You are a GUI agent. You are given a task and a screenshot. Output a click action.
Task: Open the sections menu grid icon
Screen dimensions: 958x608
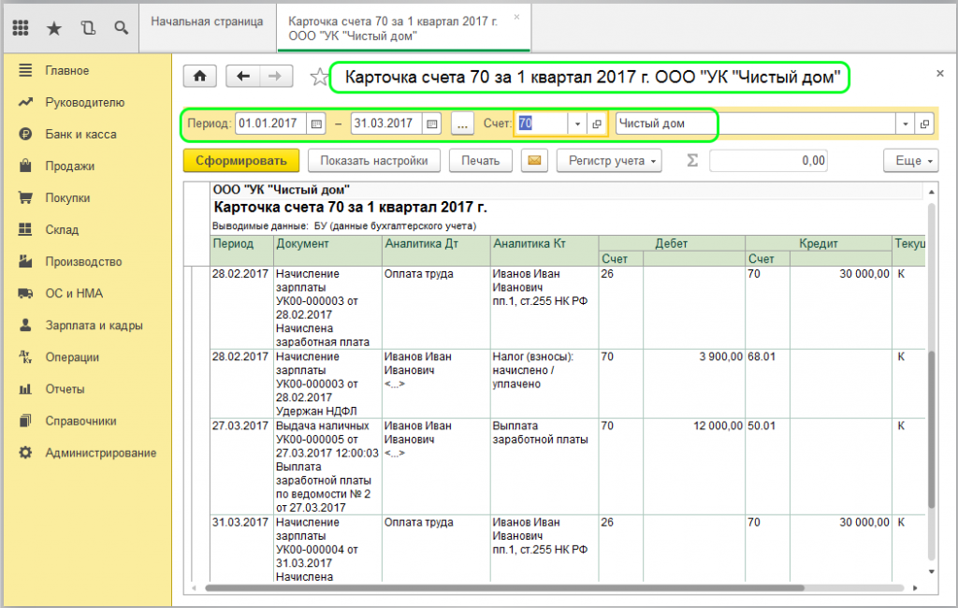point(21,27)
